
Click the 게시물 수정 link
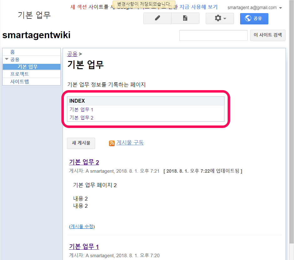[82, 226]
